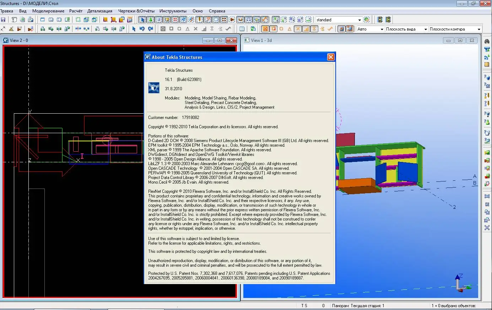Click '16.1 (Build 623981)' version text
The width and height of the screenshot is (492, 310).
[183, 80]
